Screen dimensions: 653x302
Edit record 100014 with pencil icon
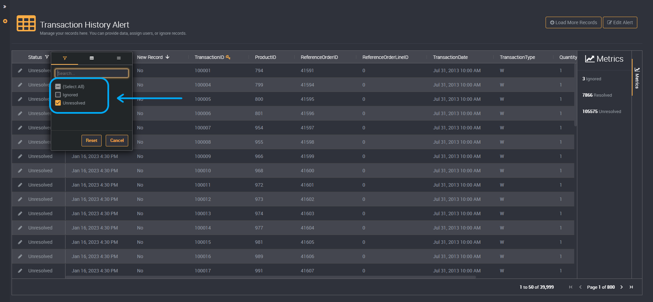(20, 228)
